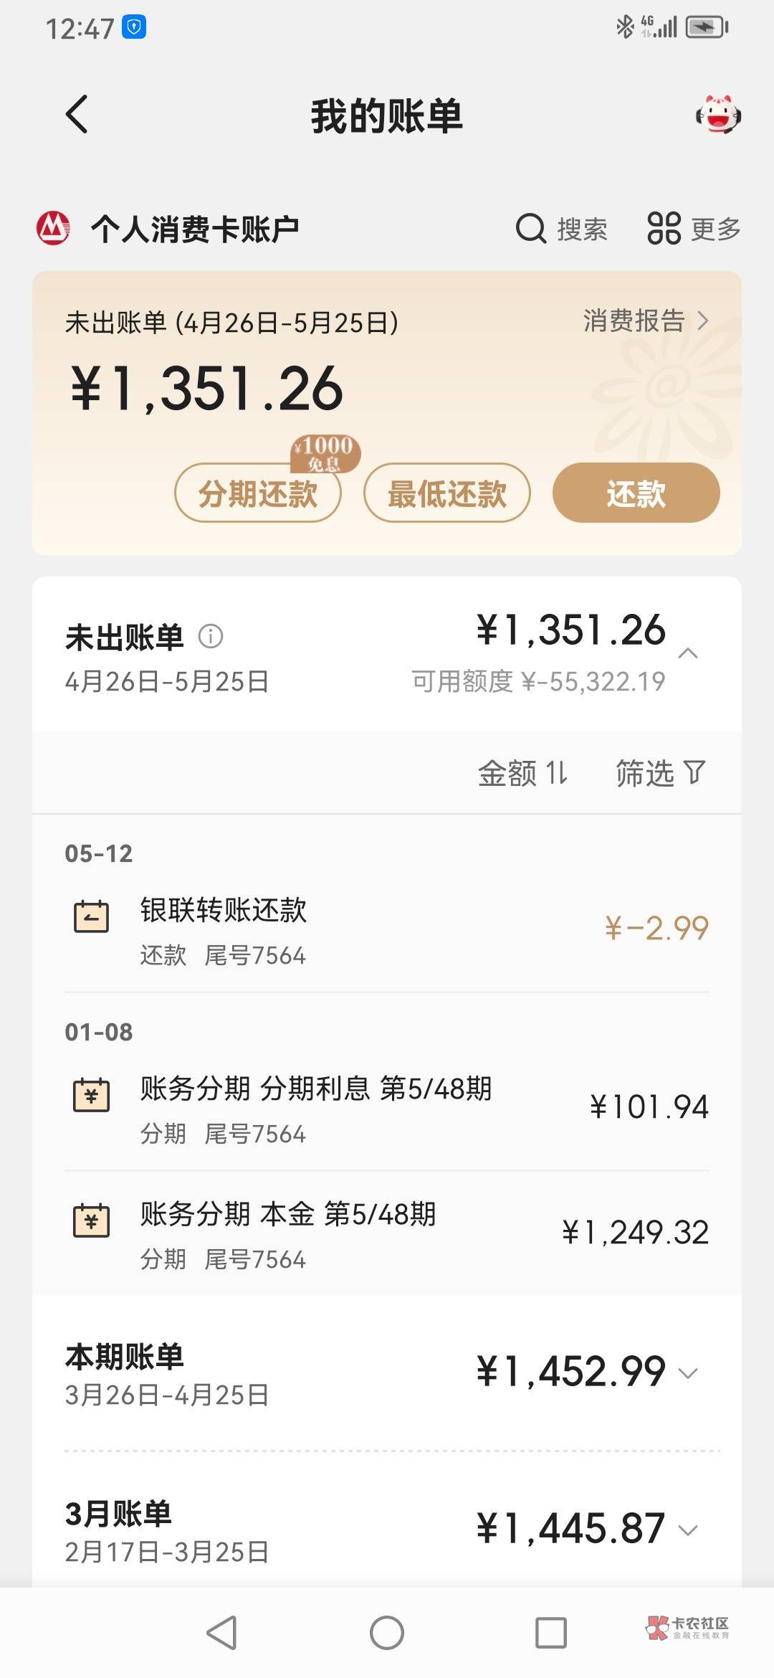Expand the 本期账单 section

(x=688, y=1373)
